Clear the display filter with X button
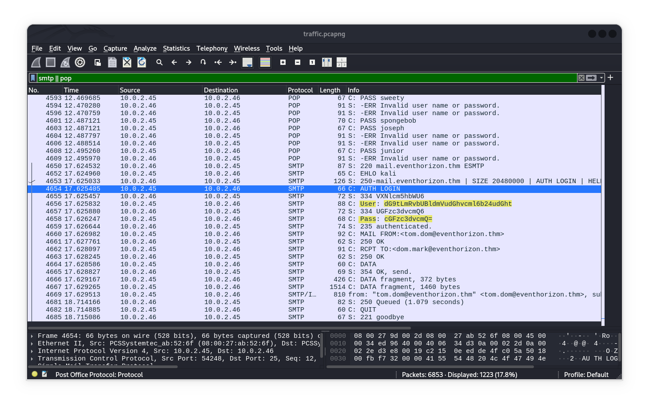This screenshot has width=649, height=409. click(x=581, y=78)
